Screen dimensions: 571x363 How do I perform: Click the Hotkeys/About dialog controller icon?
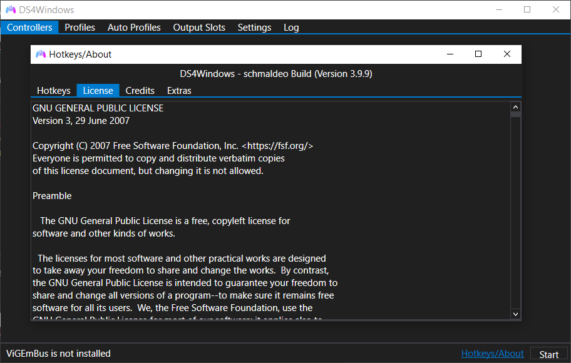coord(41,54)
